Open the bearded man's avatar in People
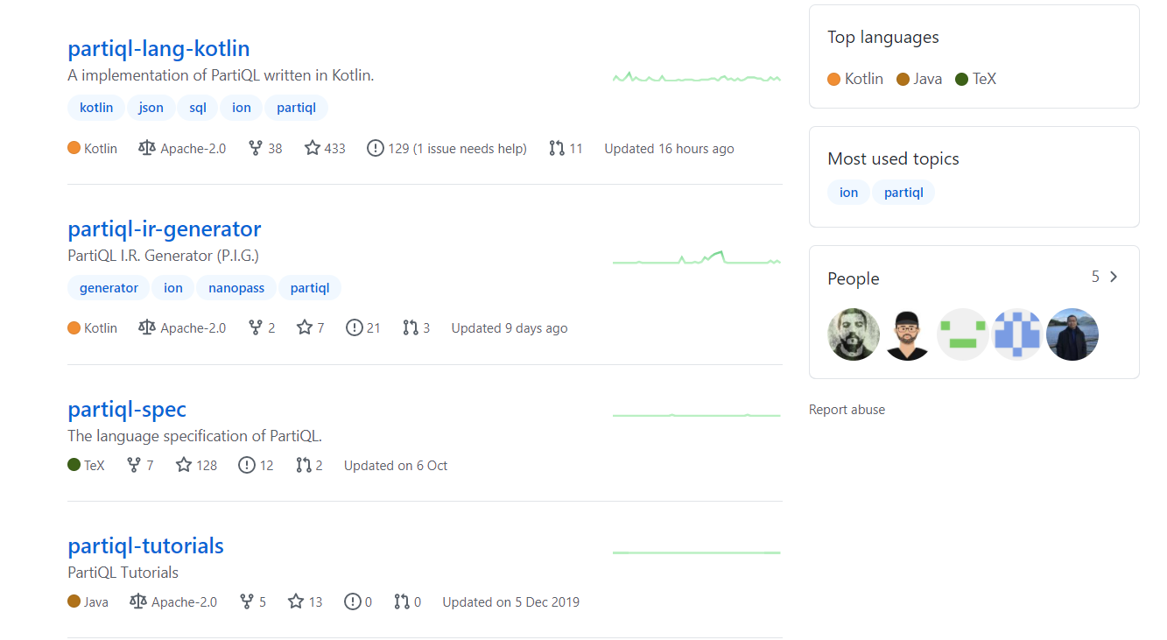1167x640 pixels. coord(854,334)
